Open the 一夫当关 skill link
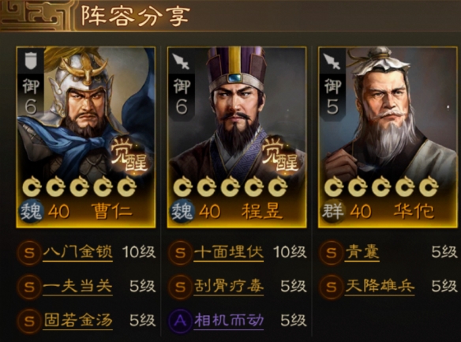The height and width of the screenshot is (342, 461). pos(78,287)
